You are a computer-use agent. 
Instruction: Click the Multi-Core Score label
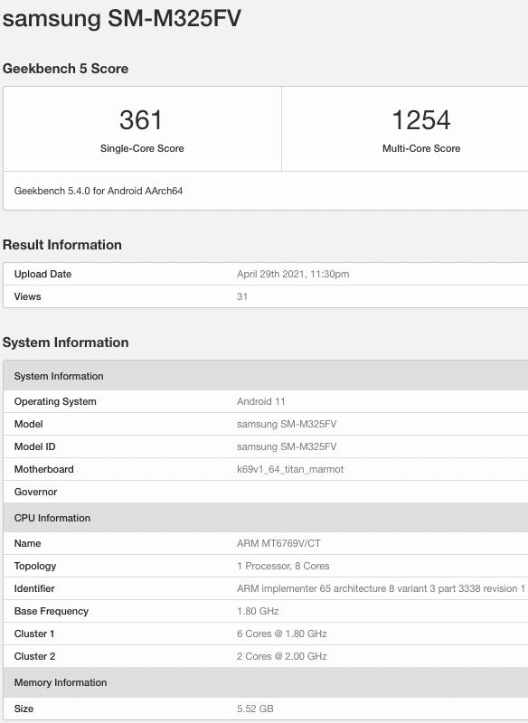pos(421,148)
